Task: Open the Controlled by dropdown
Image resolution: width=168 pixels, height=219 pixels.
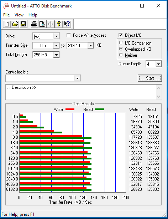Action: coord(77,78)
